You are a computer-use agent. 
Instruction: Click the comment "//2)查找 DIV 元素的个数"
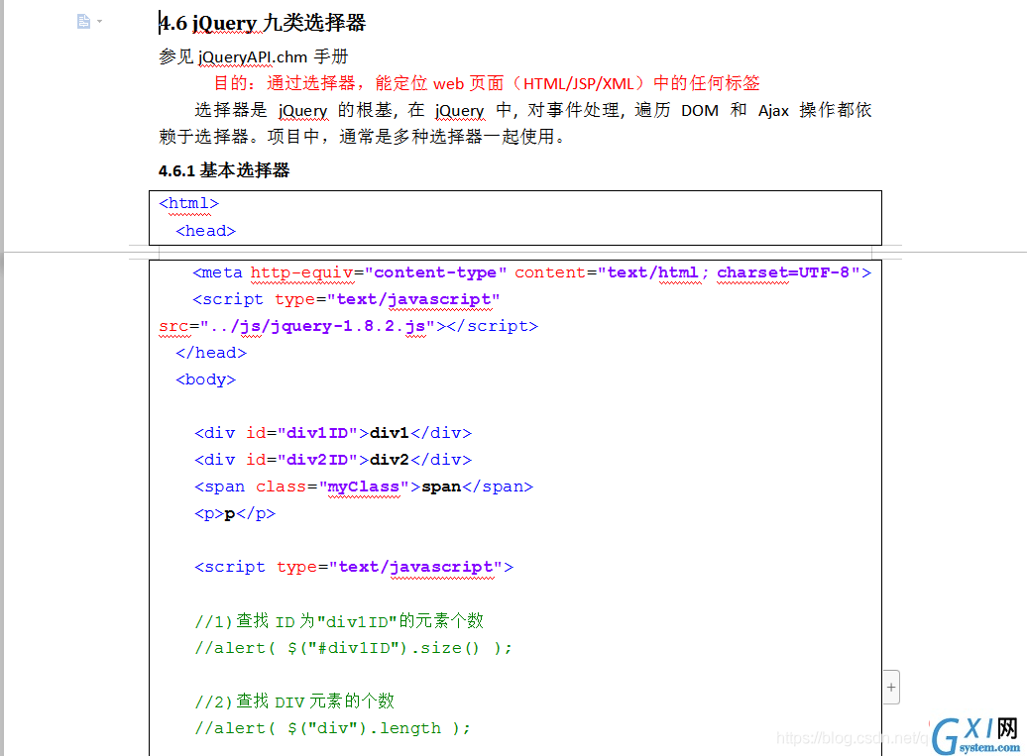tap(294, 702)
